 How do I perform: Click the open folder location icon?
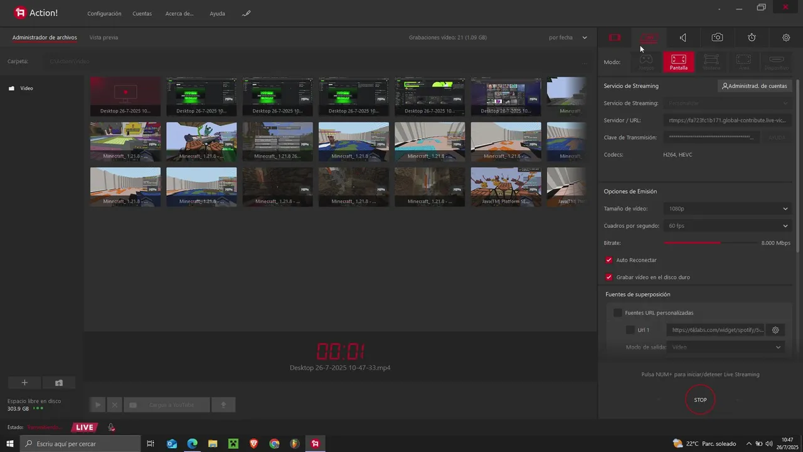pyautogui.click(x=59, y=383)
